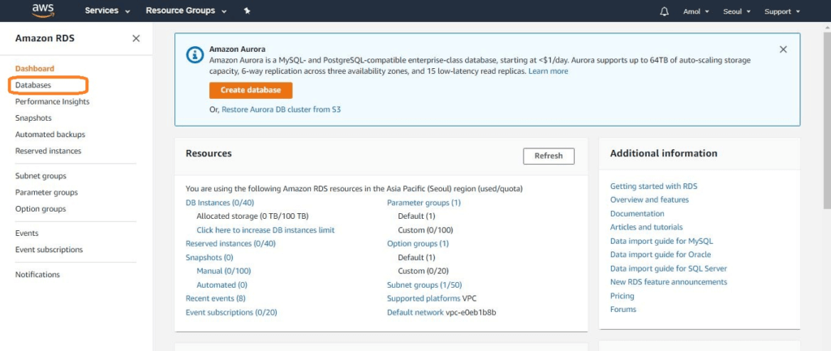Click the Default network link
Screen dimensions: 831x351
tap(415, 312)
